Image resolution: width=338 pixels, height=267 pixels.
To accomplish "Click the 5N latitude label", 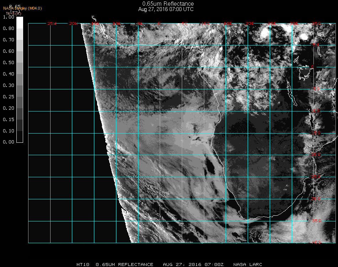I will point(316,45).
